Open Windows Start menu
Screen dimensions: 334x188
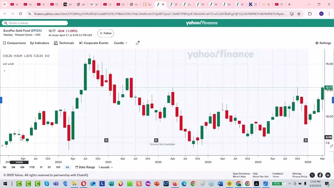coord(5,184)
